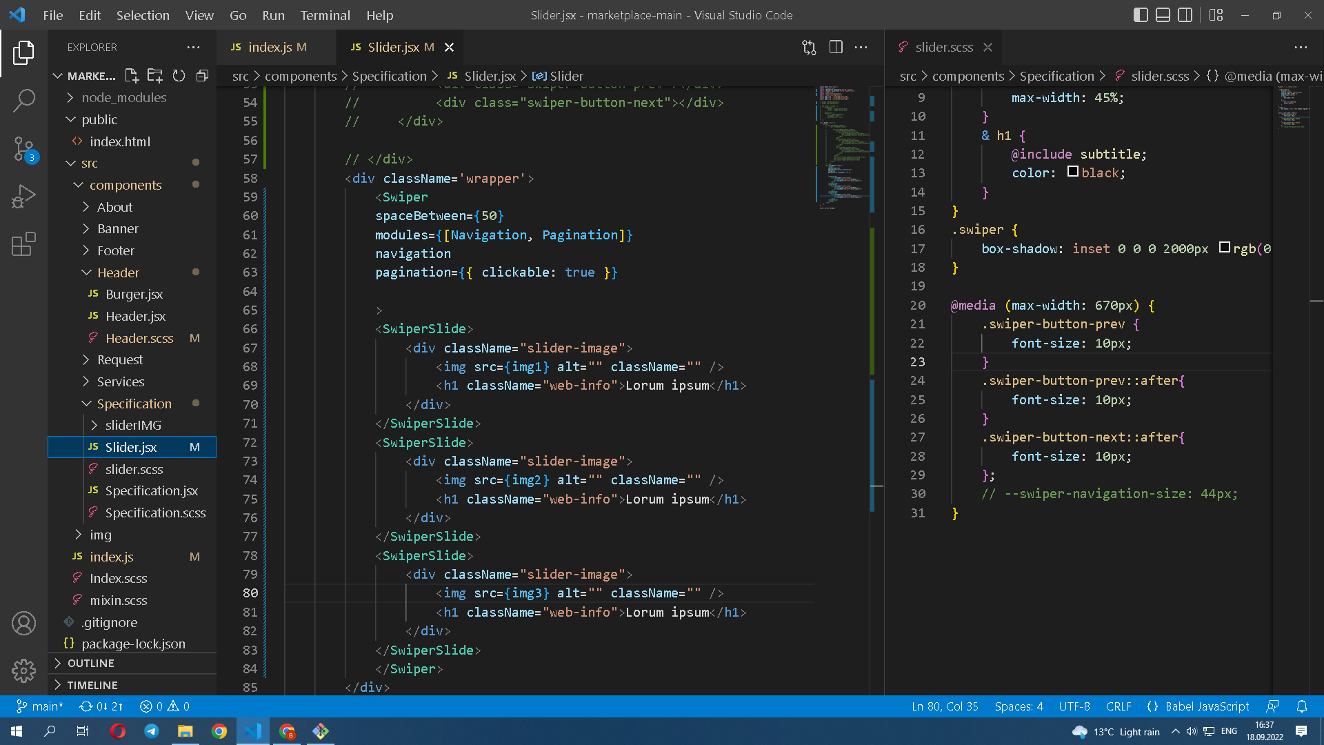Image resolution: width=1324 pixels, height=745 pixels.
Task: Click the main* branch indicator in status bar
Action: [40, 706]
